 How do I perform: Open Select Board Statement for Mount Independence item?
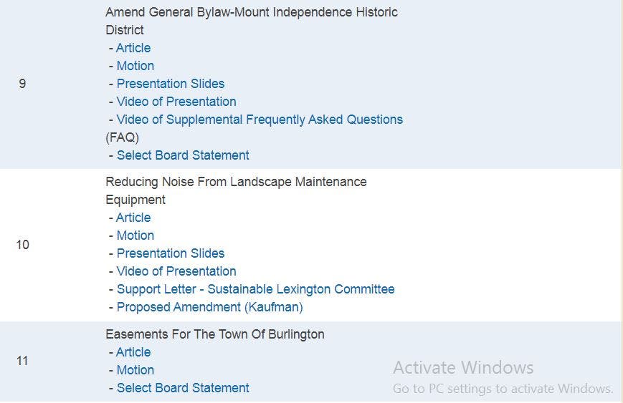(183, 155)
